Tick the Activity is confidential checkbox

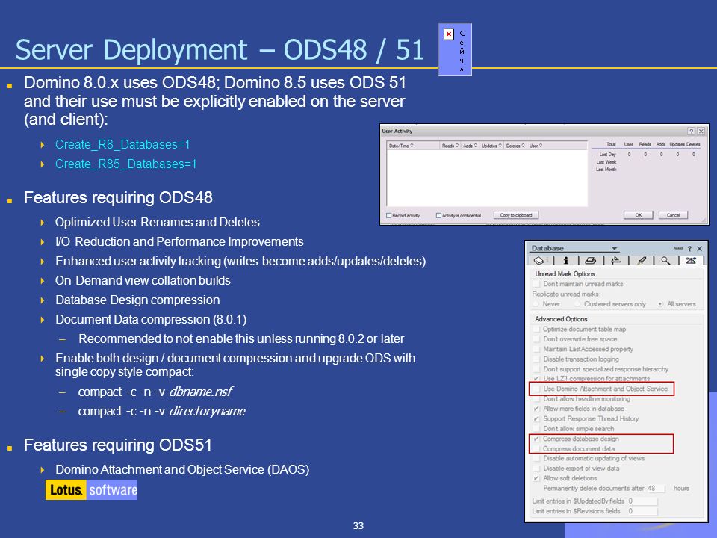438,215
